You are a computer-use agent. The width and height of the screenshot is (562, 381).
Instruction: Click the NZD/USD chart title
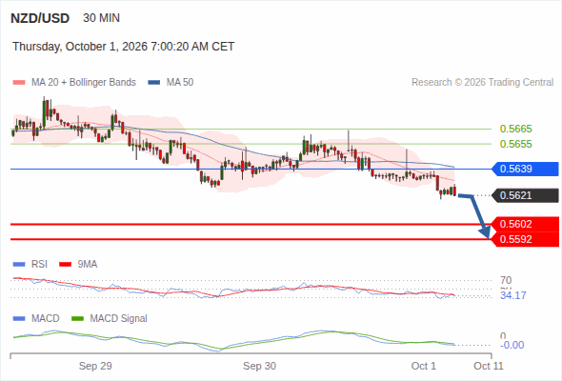coord(40,18)
